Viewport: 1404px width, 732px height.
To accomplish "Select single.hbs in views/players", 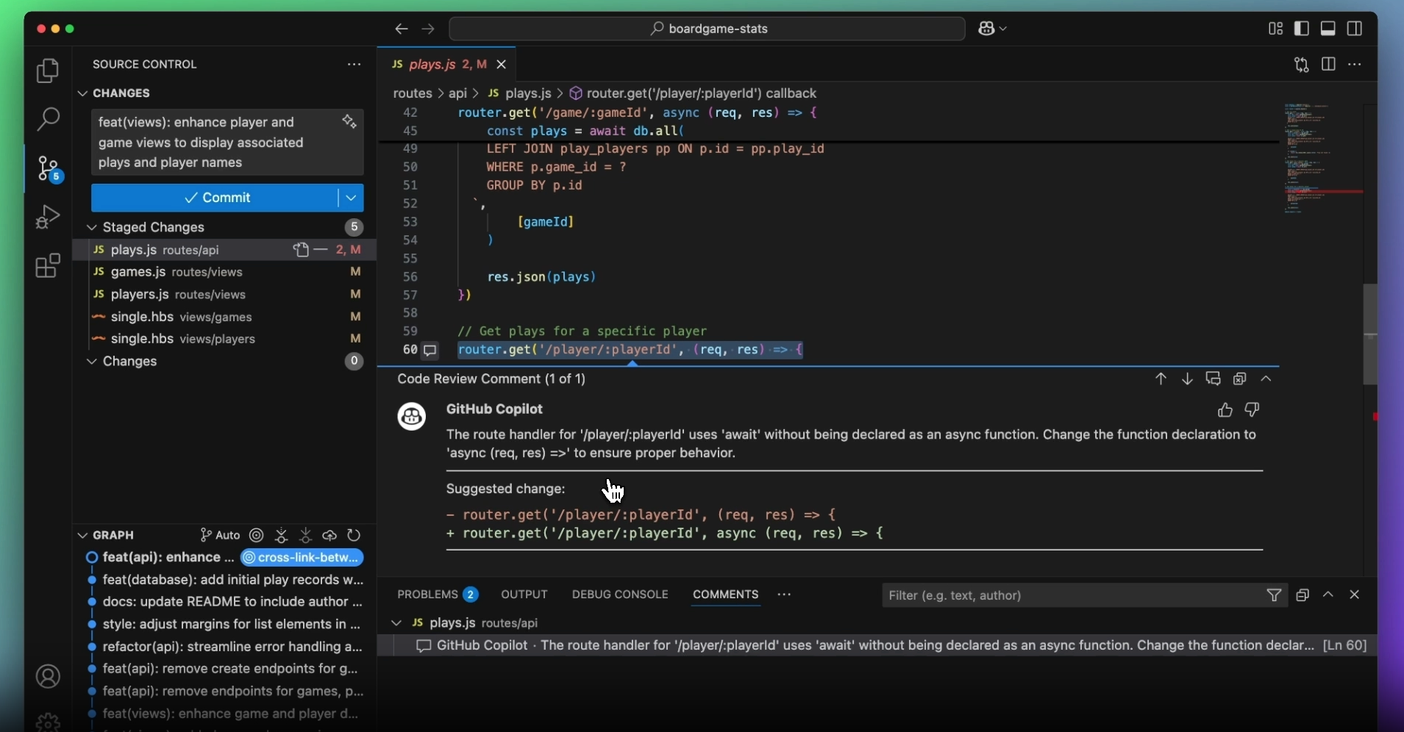I will click(x=224, y=340).
